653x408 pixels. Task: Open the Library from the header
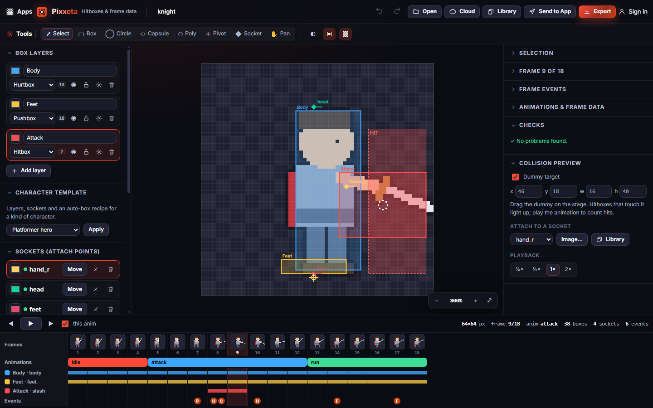502,11
